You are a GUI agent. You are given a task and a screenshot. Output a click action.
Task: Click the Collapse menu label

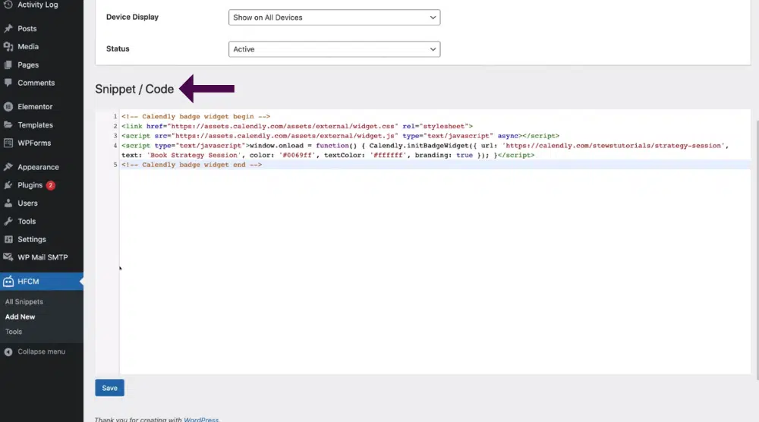click(41, 352)
